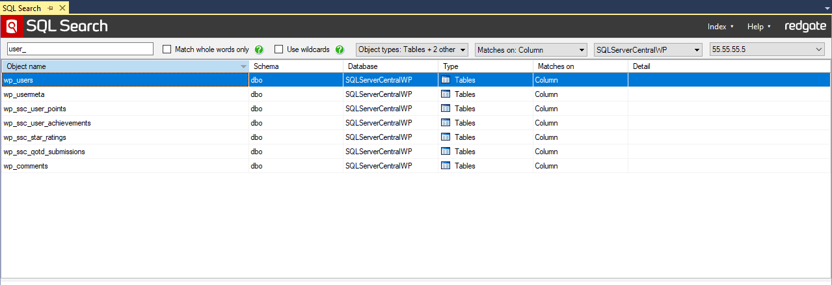Click the redgate logo
This screenshot has width=832, height=285.
tap(805, 27)
